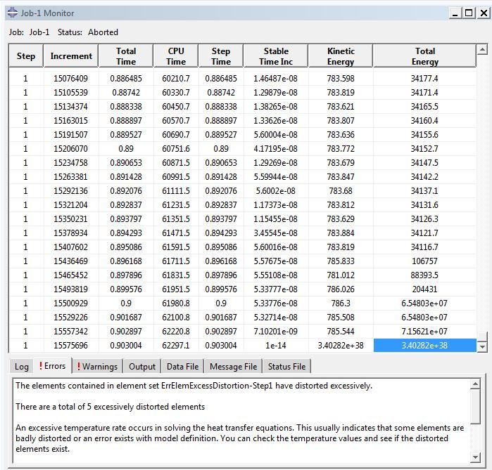Click the Increment column header
The width and height of the screenshot is (492, 470).
tap(71, 56)
